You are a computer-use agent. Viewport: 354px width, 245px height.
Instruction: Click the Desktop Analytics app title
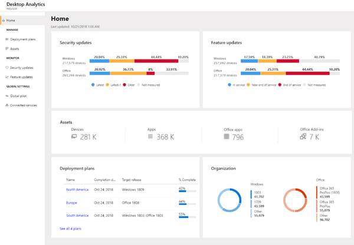26,4
